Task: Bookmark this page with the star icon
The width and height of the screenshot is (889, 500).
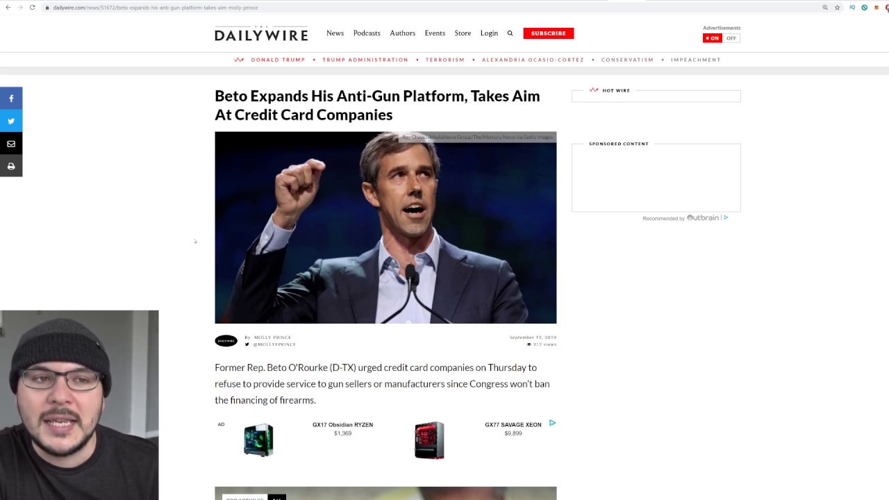Action: pos(838,8)
